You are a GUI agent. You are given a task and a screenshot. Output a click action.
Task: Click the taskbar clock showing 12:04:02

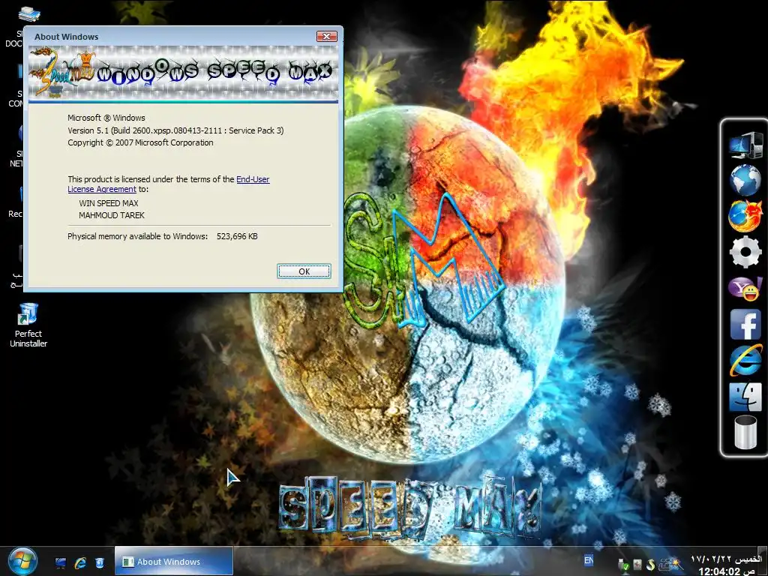pos(726,565)
